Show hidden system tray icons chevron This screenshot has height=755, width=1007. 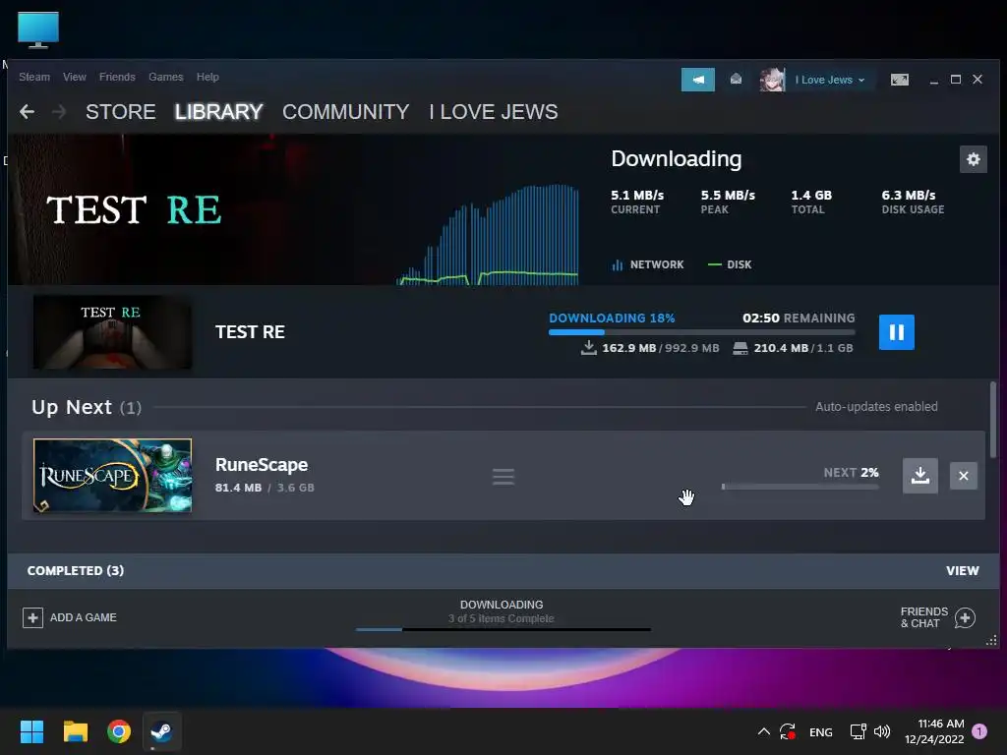click(763, 731)
